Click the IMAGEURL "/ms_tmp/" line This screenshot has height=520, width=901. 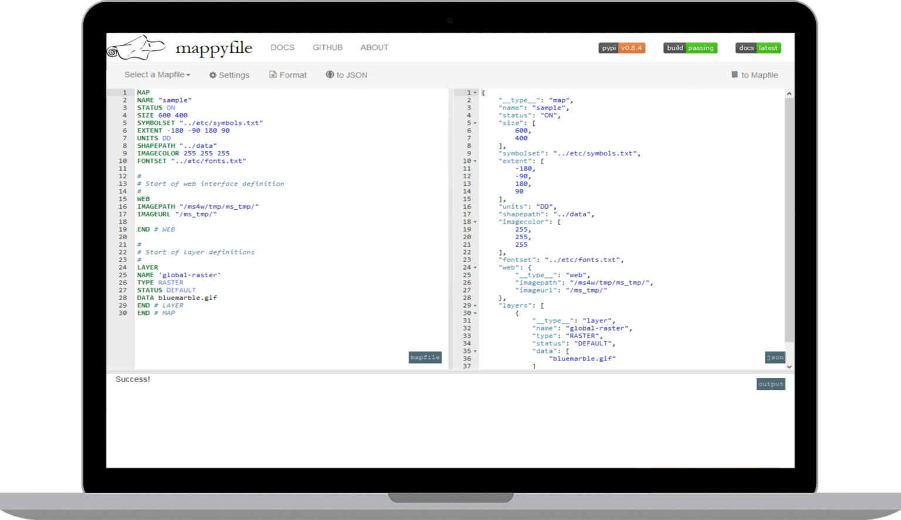(177, 215)
